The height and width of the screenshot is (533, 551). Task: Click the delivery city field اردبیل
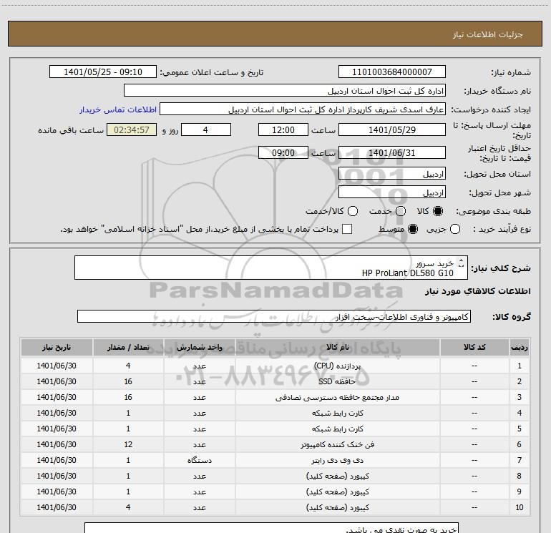[x=392, y=192]
